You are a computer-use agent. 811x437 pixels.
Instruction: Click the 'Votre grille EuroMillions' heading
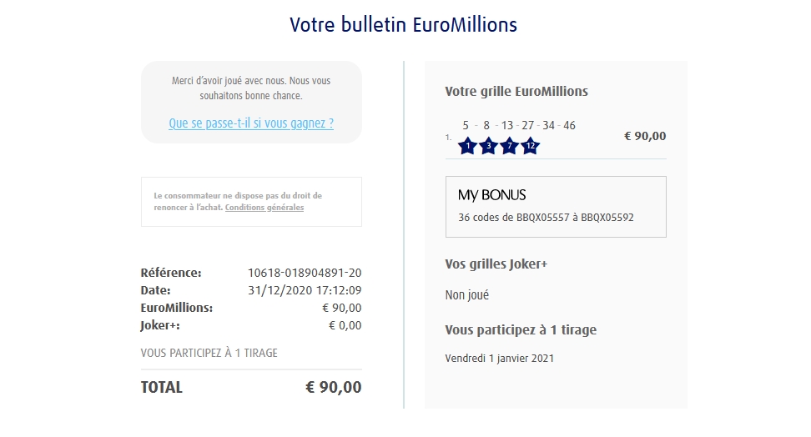click(516, 92)
